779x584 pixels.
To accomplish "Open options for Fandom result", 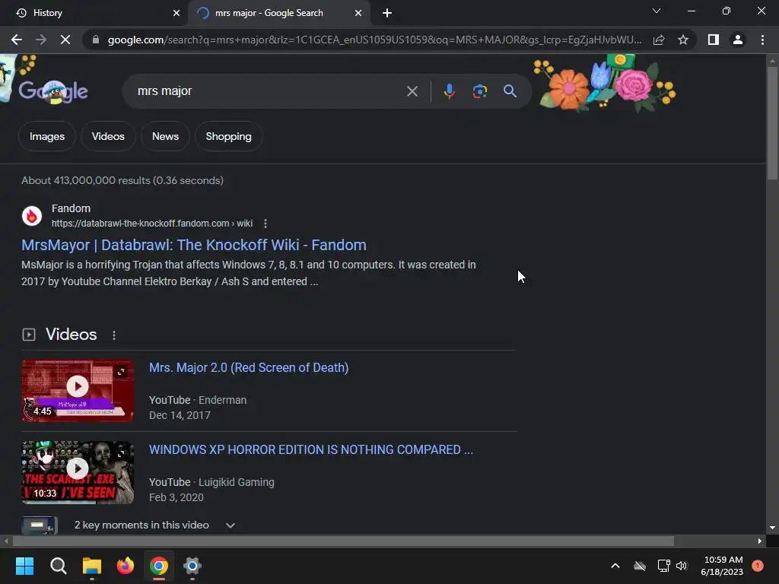I will [265, 224].
